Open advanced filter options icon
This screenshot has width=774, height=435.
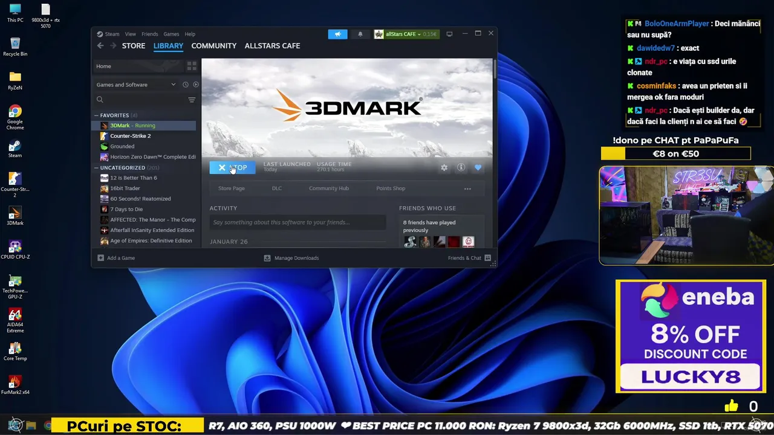pyautogui.click(x=192, y=100)
